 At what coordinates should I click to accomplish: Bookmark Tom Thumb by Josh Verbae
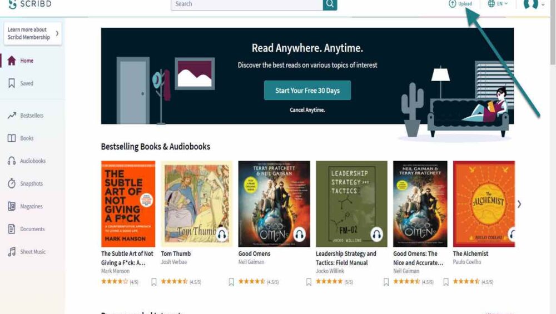231,282
